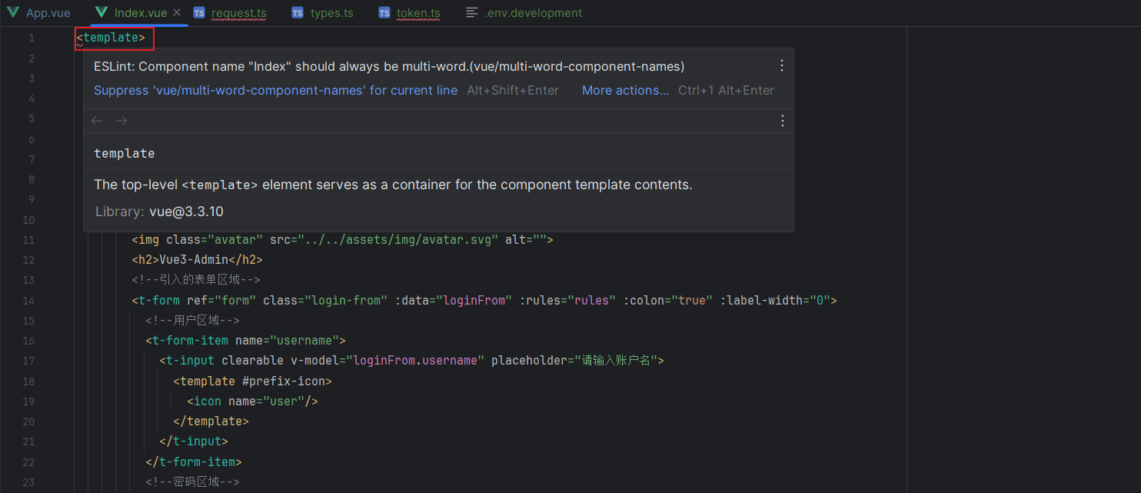Image resolution: width=1141 pixels, height=493 pixels.
Task: Click the forward arrow in documentation popup
Action: (x=121, y=121)
